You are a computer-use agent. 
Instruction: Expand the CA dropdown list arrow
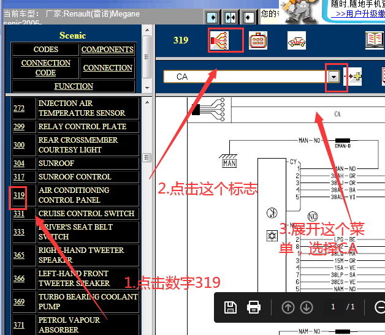[334, 77]
